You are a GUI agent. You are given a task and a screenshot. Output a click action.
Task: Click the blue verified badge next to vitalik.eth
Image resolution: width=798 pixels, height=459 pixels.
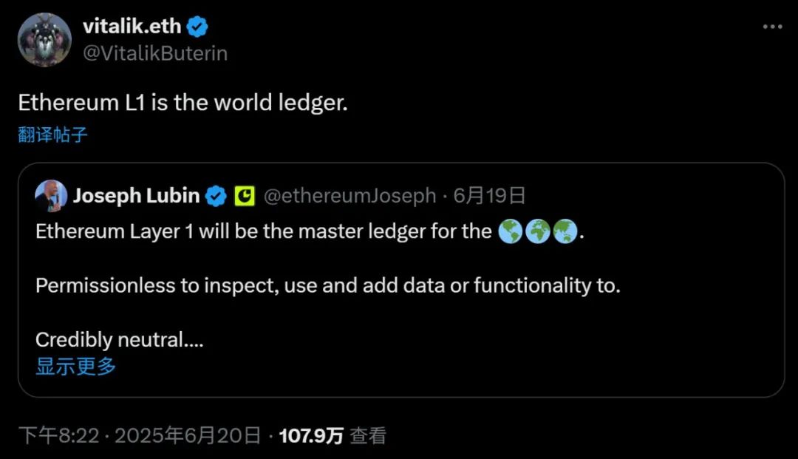pyautogui.click(x=195, y=25)
